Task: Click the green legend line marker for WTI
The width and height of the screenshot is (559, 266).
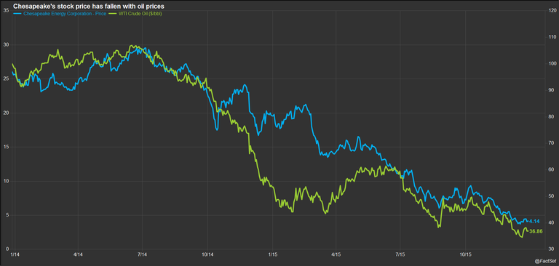Action: click(x=112, y=14)
